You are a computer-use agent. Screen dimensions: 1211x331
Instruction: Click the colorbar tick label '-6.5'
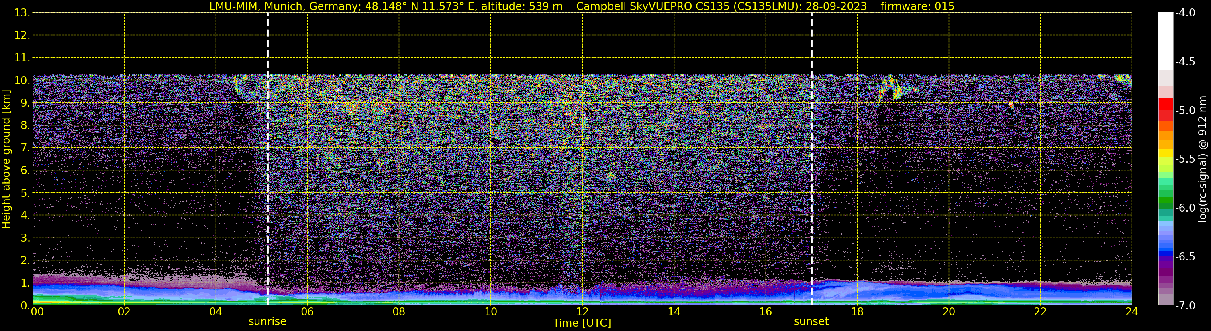click(x=1184, y=257)
